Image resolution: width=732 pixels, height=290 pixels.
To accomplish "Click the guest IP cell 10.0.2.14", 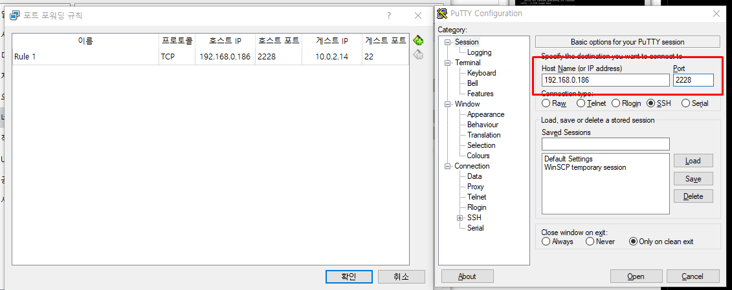I will pyautogui.click(x=332, y=57).
